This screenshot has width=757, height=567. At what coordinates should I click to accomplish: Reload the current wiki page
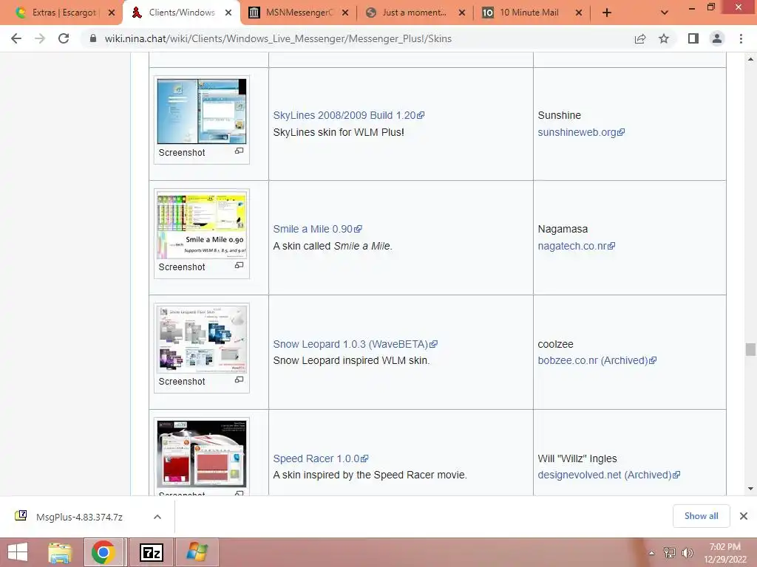(x=64, y=38)
